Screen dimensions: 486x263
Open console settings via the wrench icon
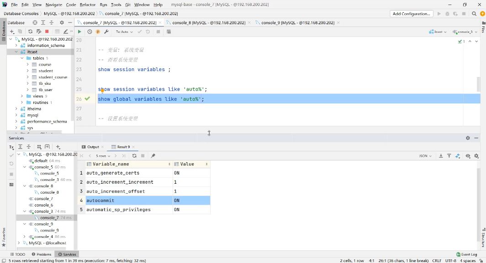pyautogui.click(x=106, y=32)
